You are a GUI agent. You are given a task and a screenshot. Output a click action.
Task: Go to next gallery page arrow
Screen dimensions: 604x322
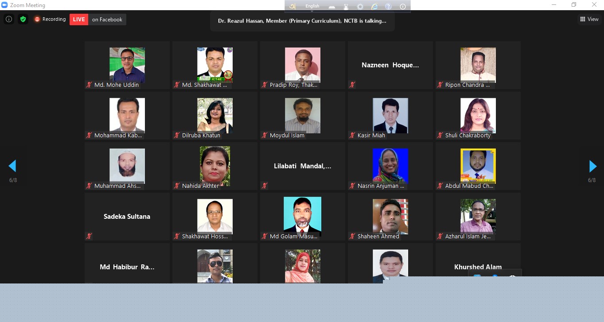point(592,166)
